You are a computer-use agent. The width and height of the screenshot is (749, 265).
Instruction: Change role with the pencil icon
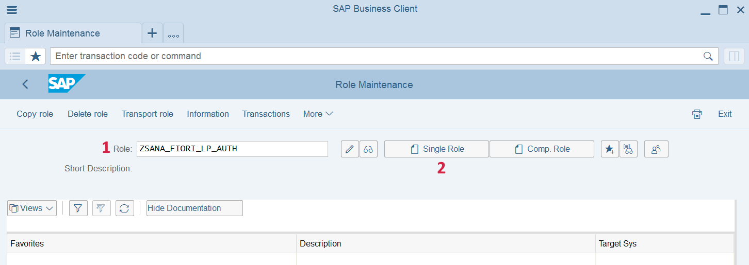click(350, 149)
